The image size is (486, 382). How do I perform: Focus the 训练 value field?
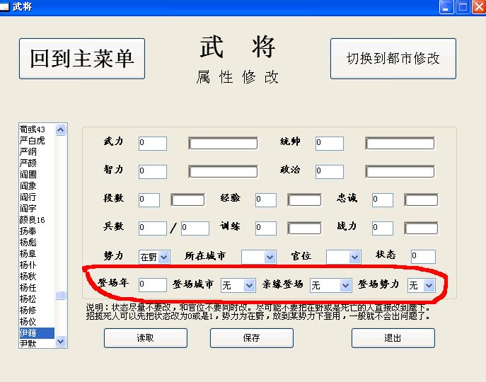coord(266,228)
